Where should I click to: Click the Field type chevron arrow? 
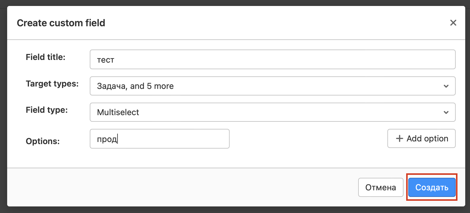[446, 112]
